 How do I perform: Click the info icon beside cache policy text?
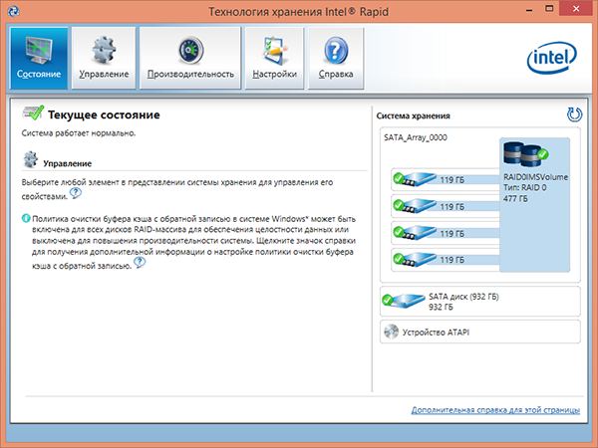click(x=26, y=218)
